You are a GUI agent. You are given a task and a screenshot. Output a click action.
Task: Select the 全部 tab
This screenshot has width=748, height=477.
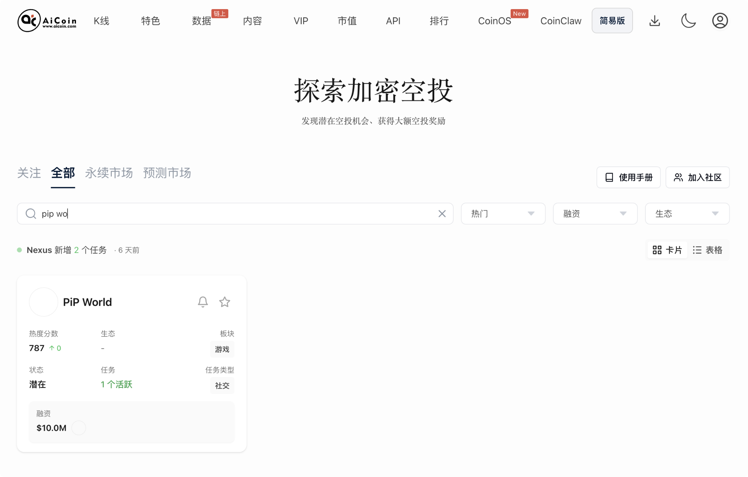pyautogui.click(x=63, y=173)
